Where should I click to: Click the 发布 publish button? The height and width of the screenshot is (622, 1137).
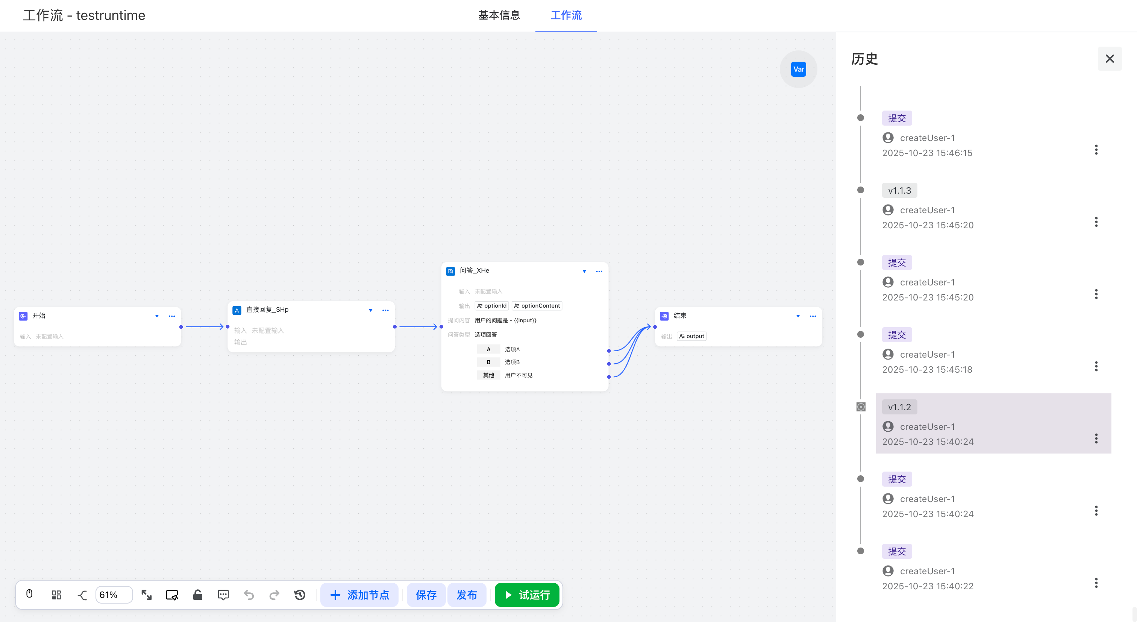467,595
